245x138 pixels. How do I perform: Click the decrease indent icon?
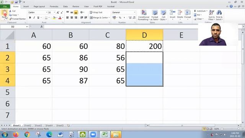[x=82, y=18]
